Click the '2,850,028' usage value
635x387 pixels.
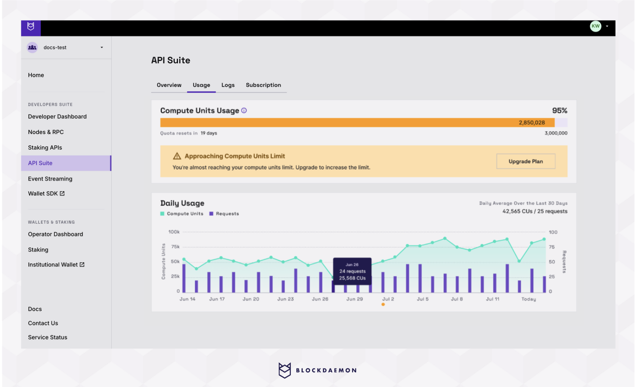[x=531, y=123]
